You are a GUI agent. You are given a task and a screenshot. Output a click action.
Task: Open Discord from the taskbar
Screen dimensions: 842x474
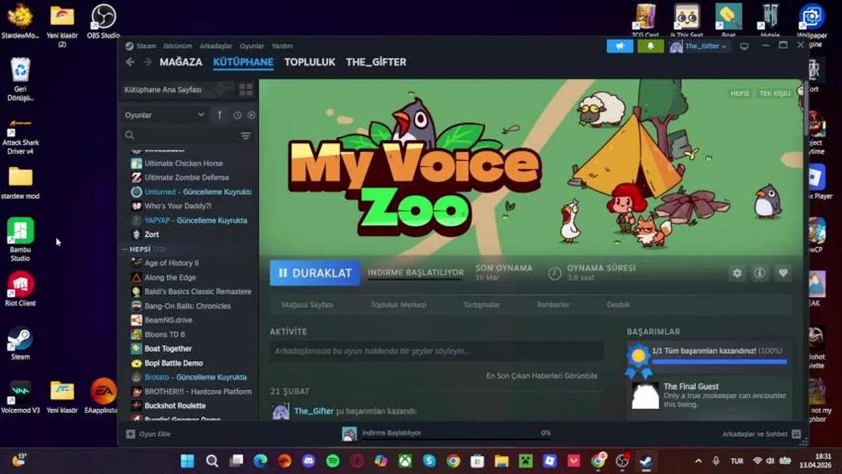pos(308,461)
